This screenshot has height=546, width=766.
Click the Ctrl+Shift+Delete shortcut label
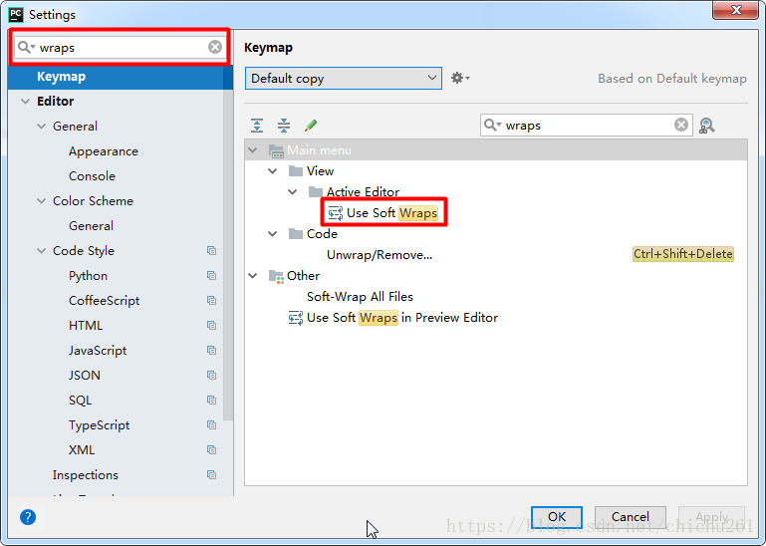683,254
